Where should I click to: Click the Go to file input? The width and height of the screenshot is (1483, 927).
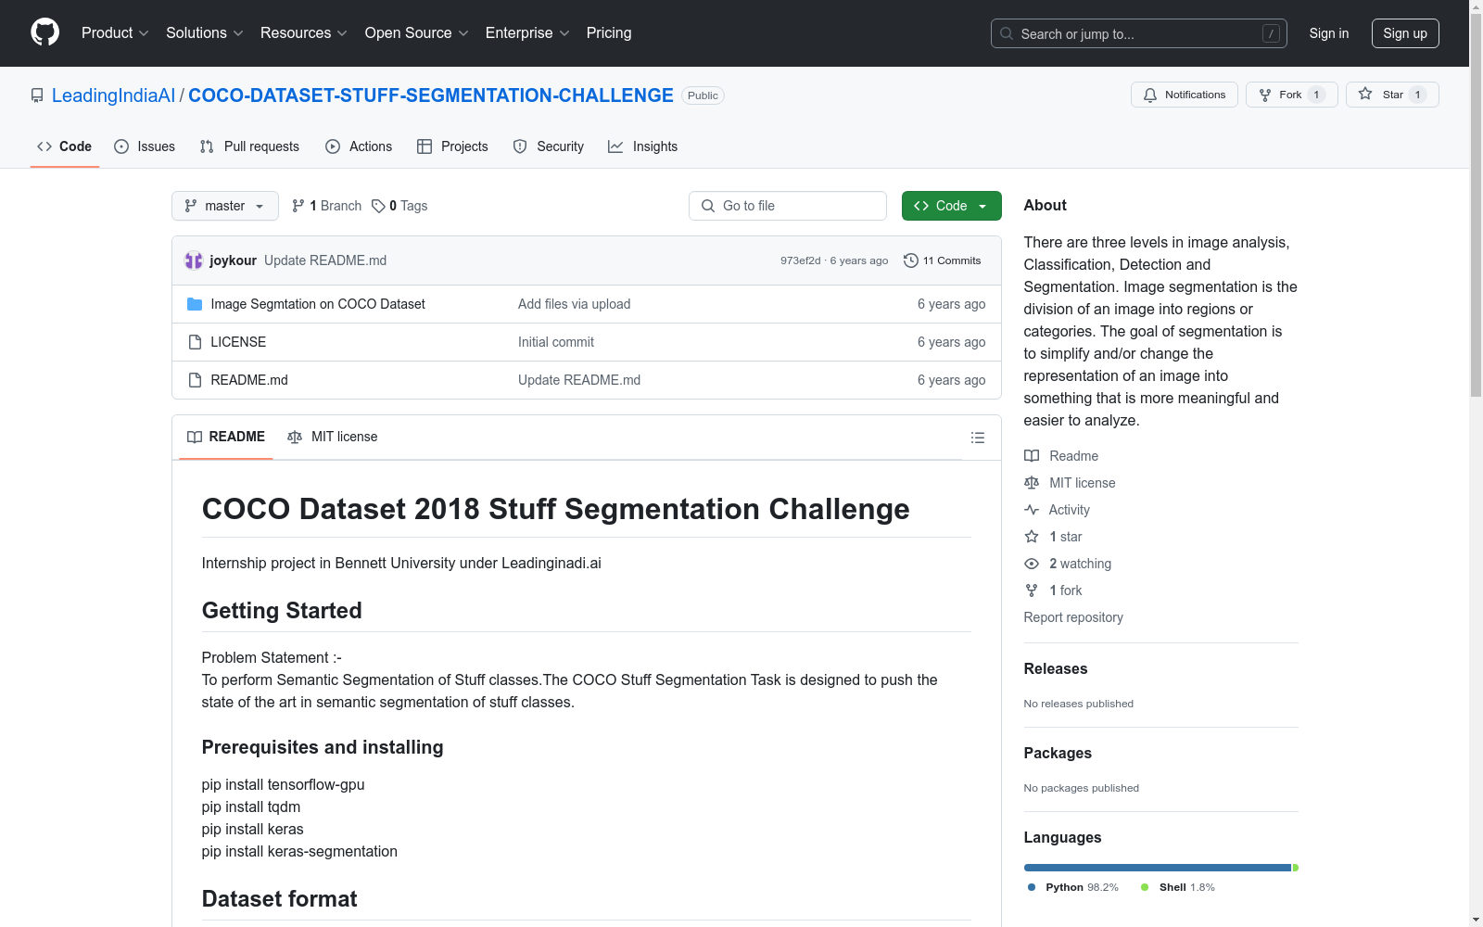tap(788, 206)
